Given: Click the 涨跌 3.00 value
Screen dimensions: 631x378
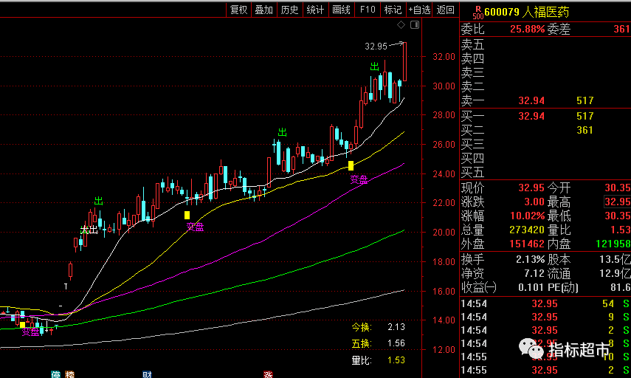Looking at the screenshot, I should point(534,202).
